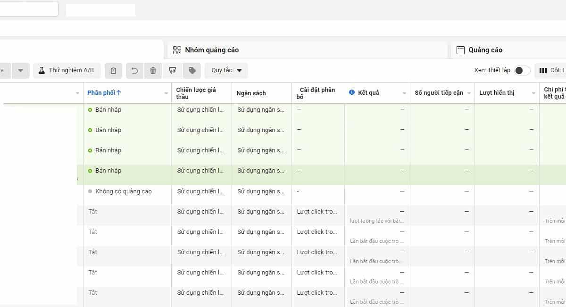This screenshot has height=307, width=566.
Task: Click the Nhóm quảng cáo grid icon
Action: [x=177, y=50]
